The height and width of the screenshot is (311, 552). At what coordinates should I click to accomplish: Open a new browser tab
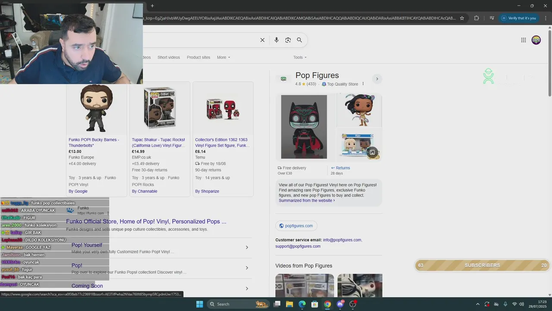click(152, 6)
